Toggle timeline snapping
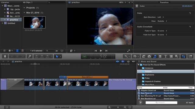The height and width of the screenshot is (109, 195). click(x=133, y=61)
